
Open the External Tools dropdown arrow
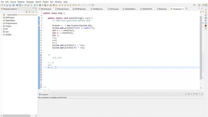click(x=48, y=5)
